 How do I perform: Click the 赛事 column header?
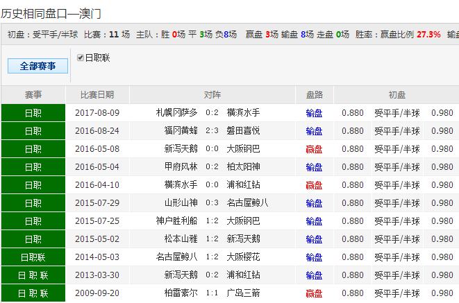pyautogui.click(x=33, y=95)
